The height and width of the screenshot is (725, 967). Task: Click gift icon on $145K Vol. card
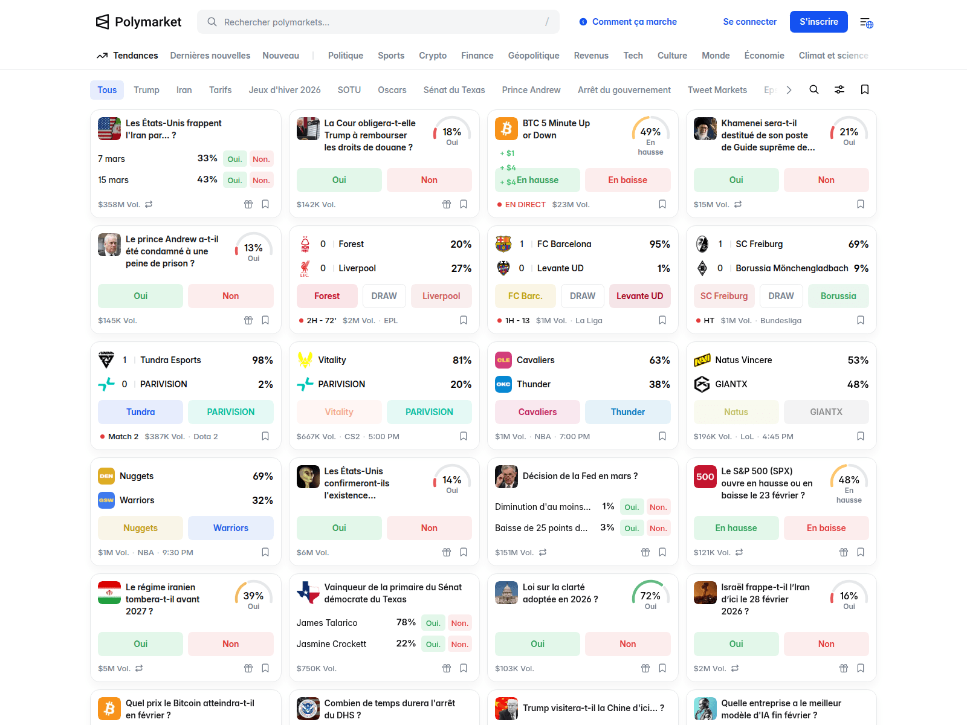coord(248,320)
